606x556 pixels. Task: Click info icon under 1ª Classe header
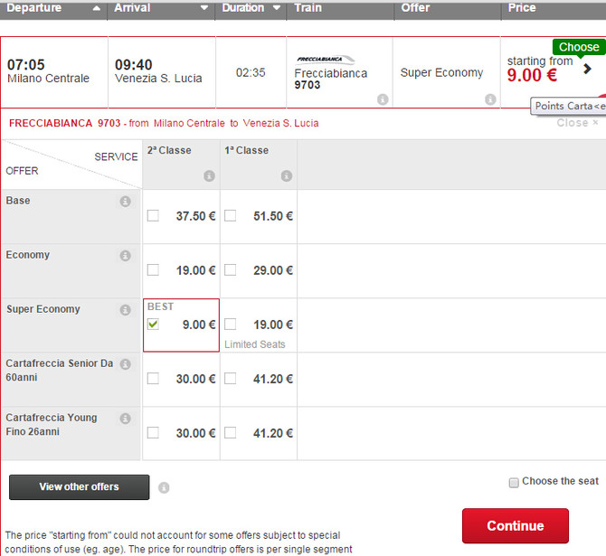(287, 176)
